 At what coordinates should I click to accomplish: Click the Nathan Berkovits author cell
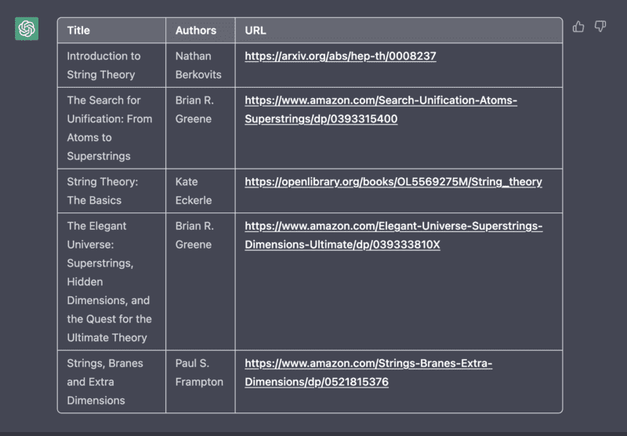coord(198,65)
